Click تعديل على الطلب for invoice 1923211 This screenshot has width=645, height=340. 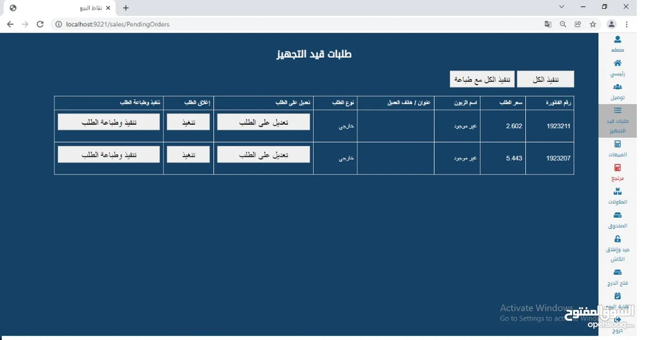tap(264, 122)
